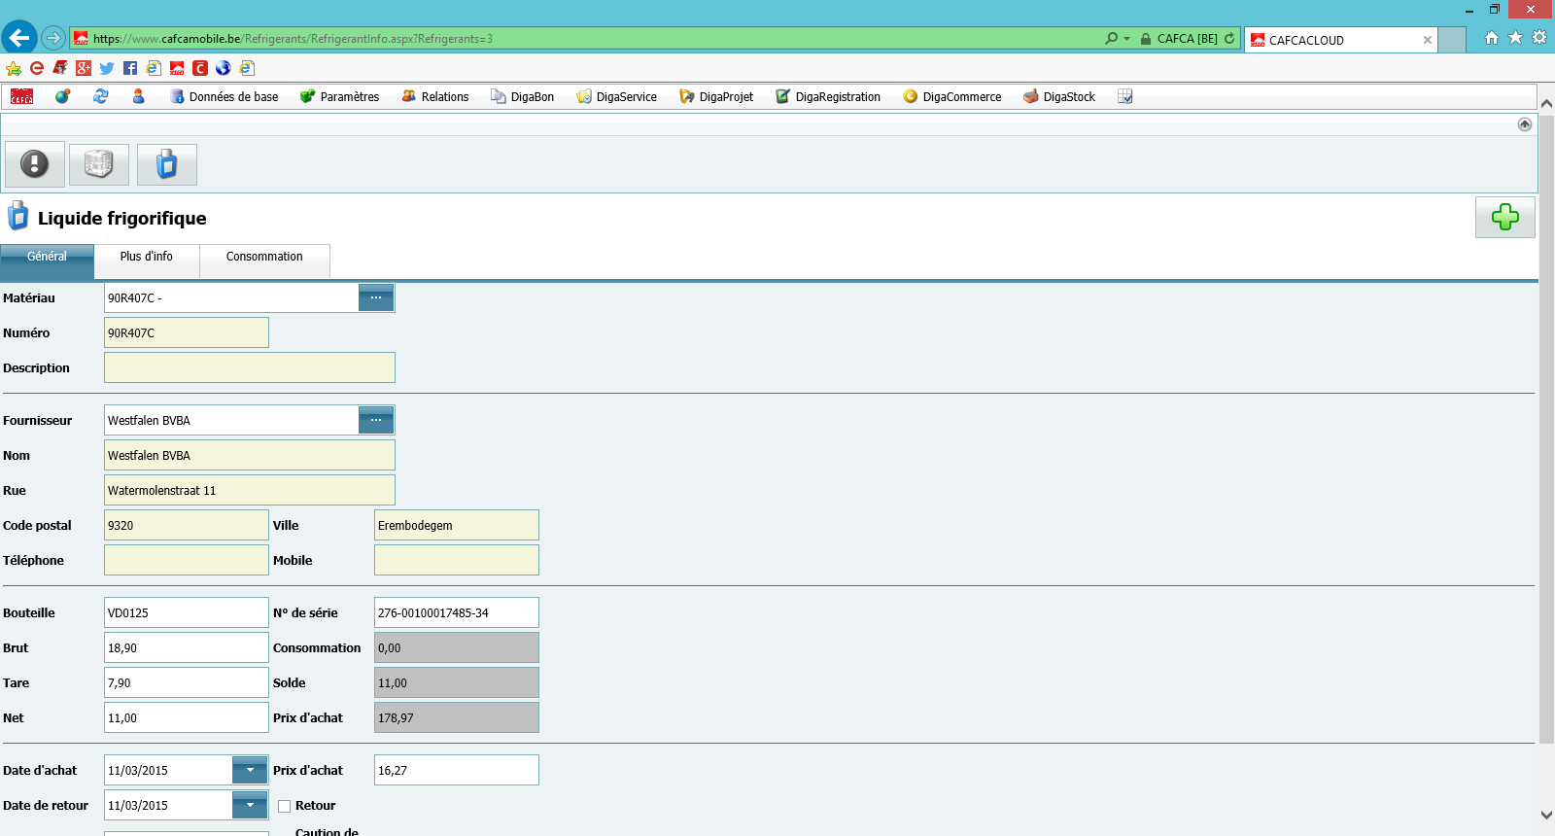Click the globe icon in the menu bar
The width and height of the screenshot is (1555, 836).
coord(62,96)
